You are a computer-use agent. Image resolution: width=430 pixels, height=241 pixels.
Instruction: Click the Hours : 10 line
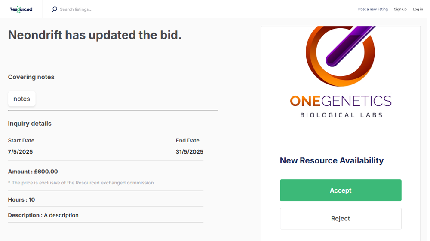pos(21,200)
